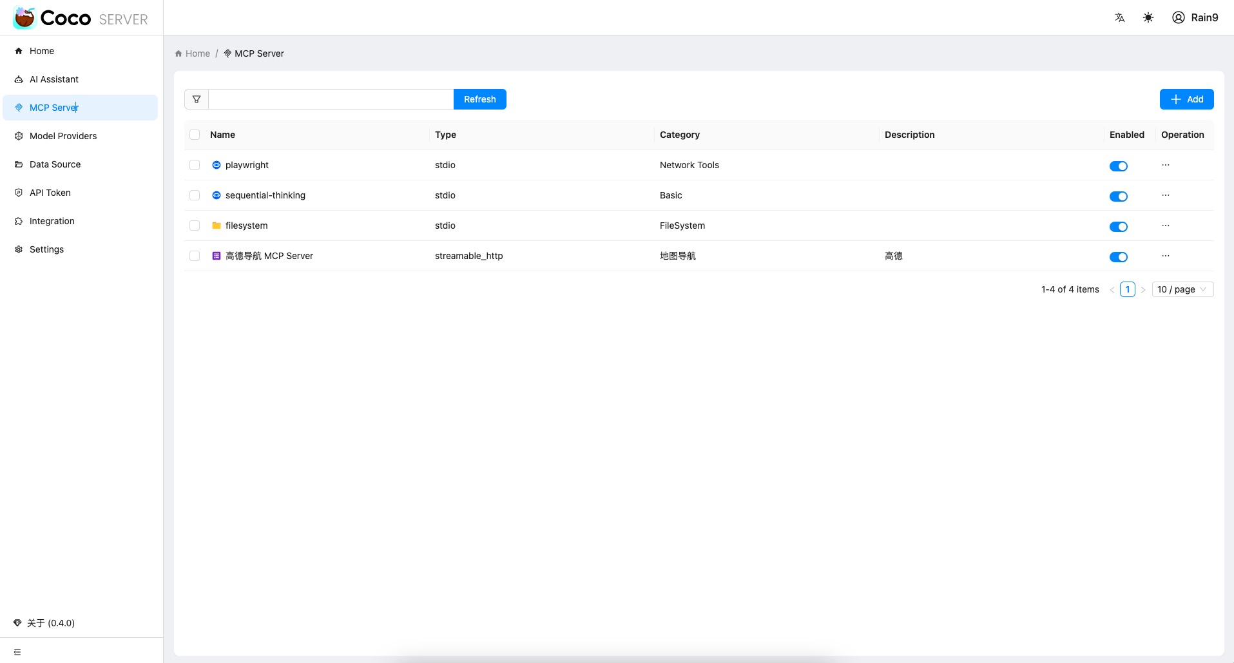The height and width of the screenshot is (663, 1234).
Task: Click the Network Tools category cell
Action: coord(689,165)
